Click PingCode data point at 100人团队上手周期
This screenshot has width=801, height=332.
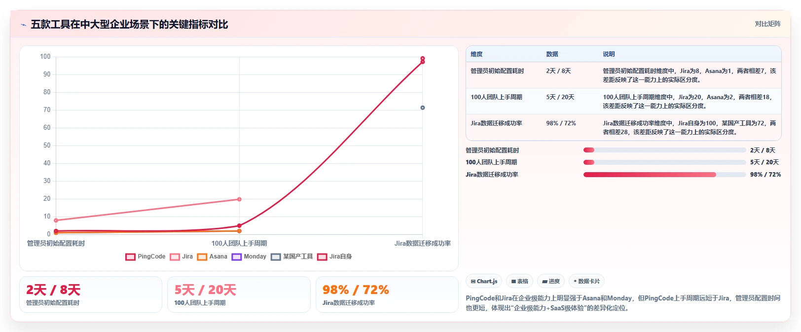pyautogui.click(x=239, y=226)
